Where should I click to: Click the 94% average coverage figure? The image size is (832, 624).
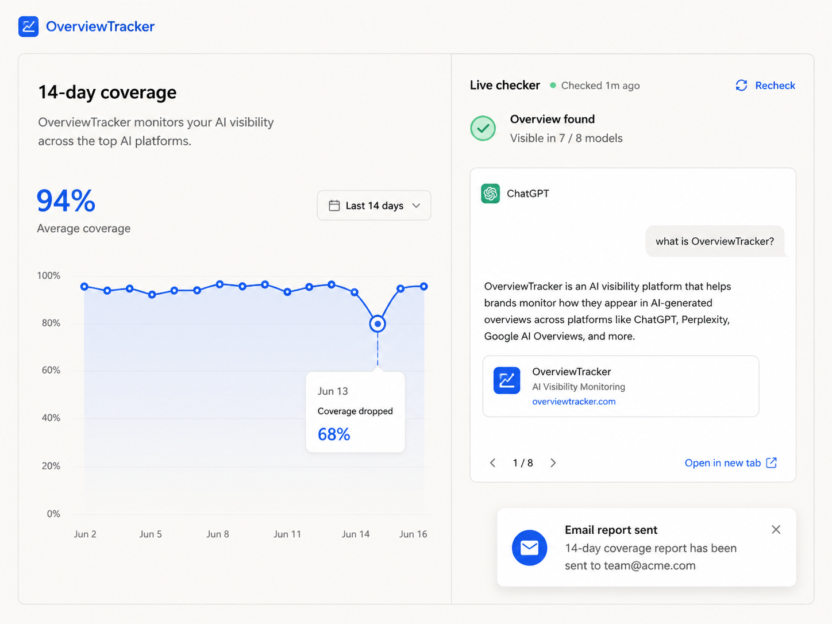click(66, 201)
